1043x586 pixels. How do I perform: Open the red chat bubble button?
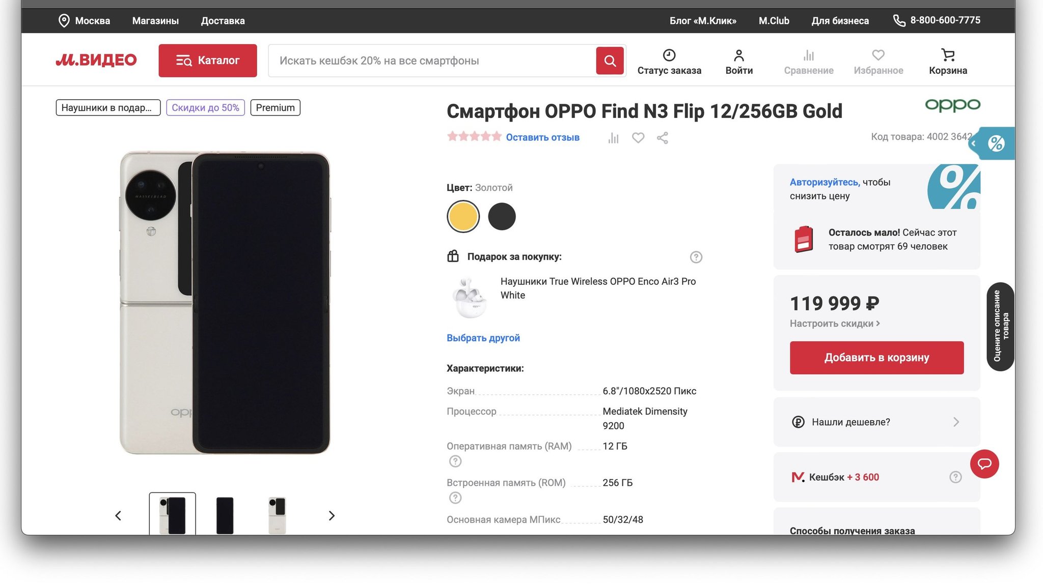point(984,464)
